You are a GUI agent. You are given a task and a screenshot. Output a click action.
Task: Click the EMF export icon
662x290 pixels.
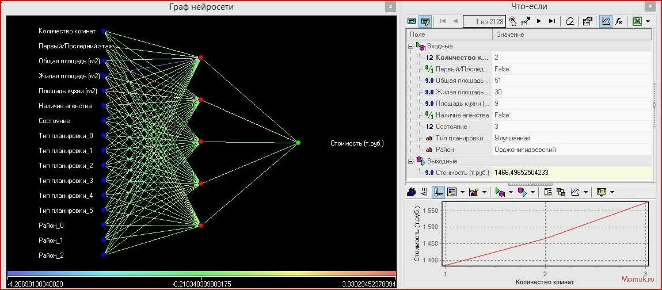coord(602,192)
